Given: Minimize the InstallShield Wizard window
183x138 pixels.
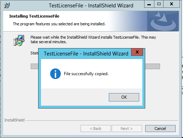Looking at the screenshot, I should tap(149, 4).
